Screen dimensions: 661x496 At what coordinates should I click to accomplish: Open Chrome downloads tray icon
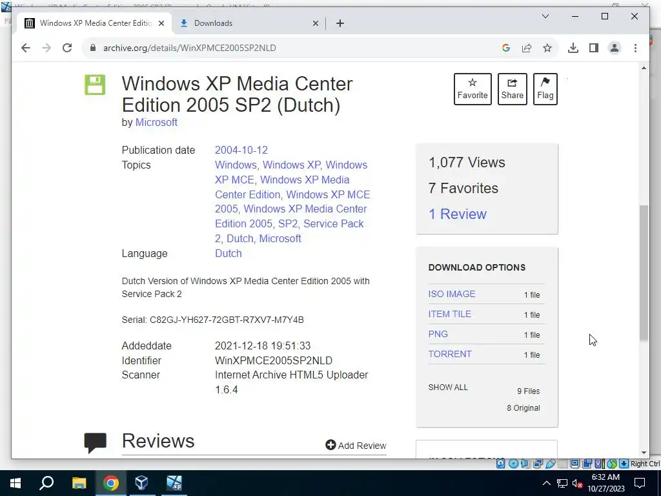(x=573, y=48)
